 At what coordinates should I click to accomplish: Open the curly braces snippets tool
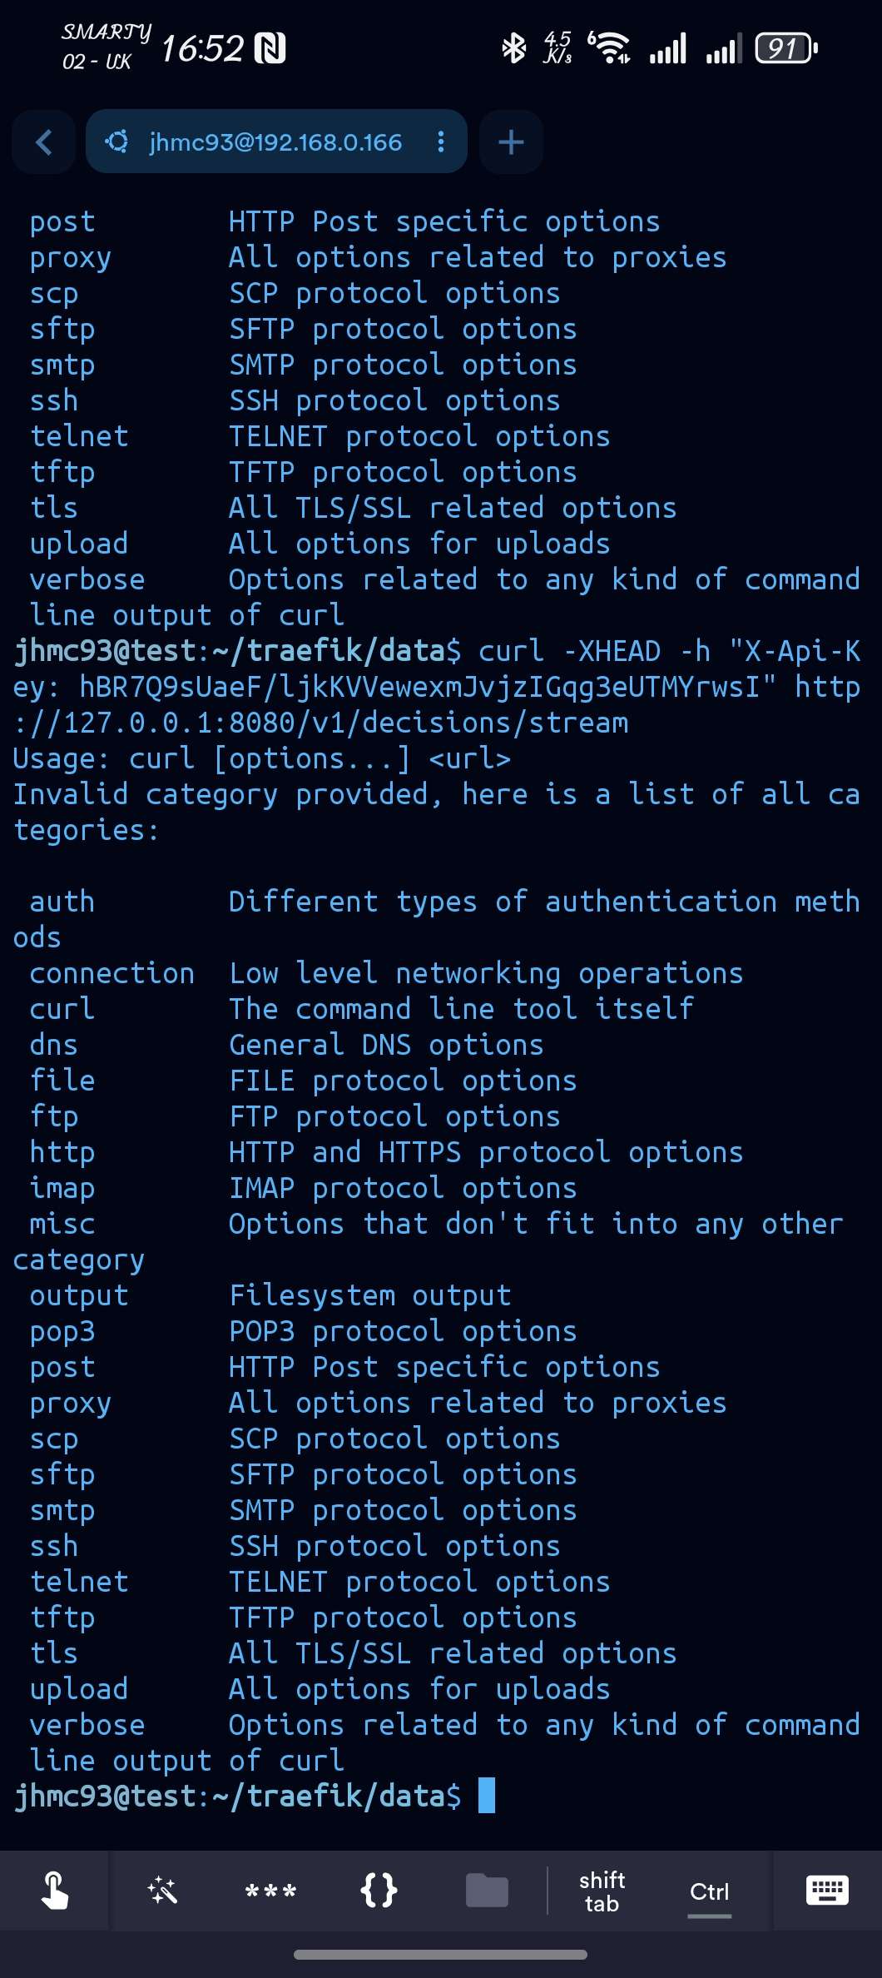click(379, 1891)
